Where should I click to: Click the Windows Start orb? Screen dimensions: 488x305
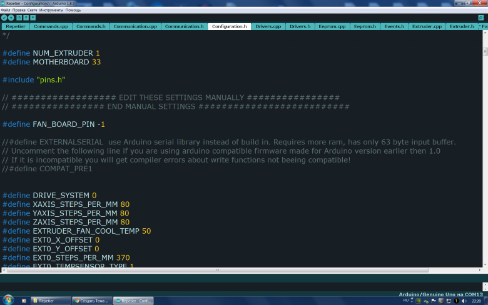coord(8,300)
